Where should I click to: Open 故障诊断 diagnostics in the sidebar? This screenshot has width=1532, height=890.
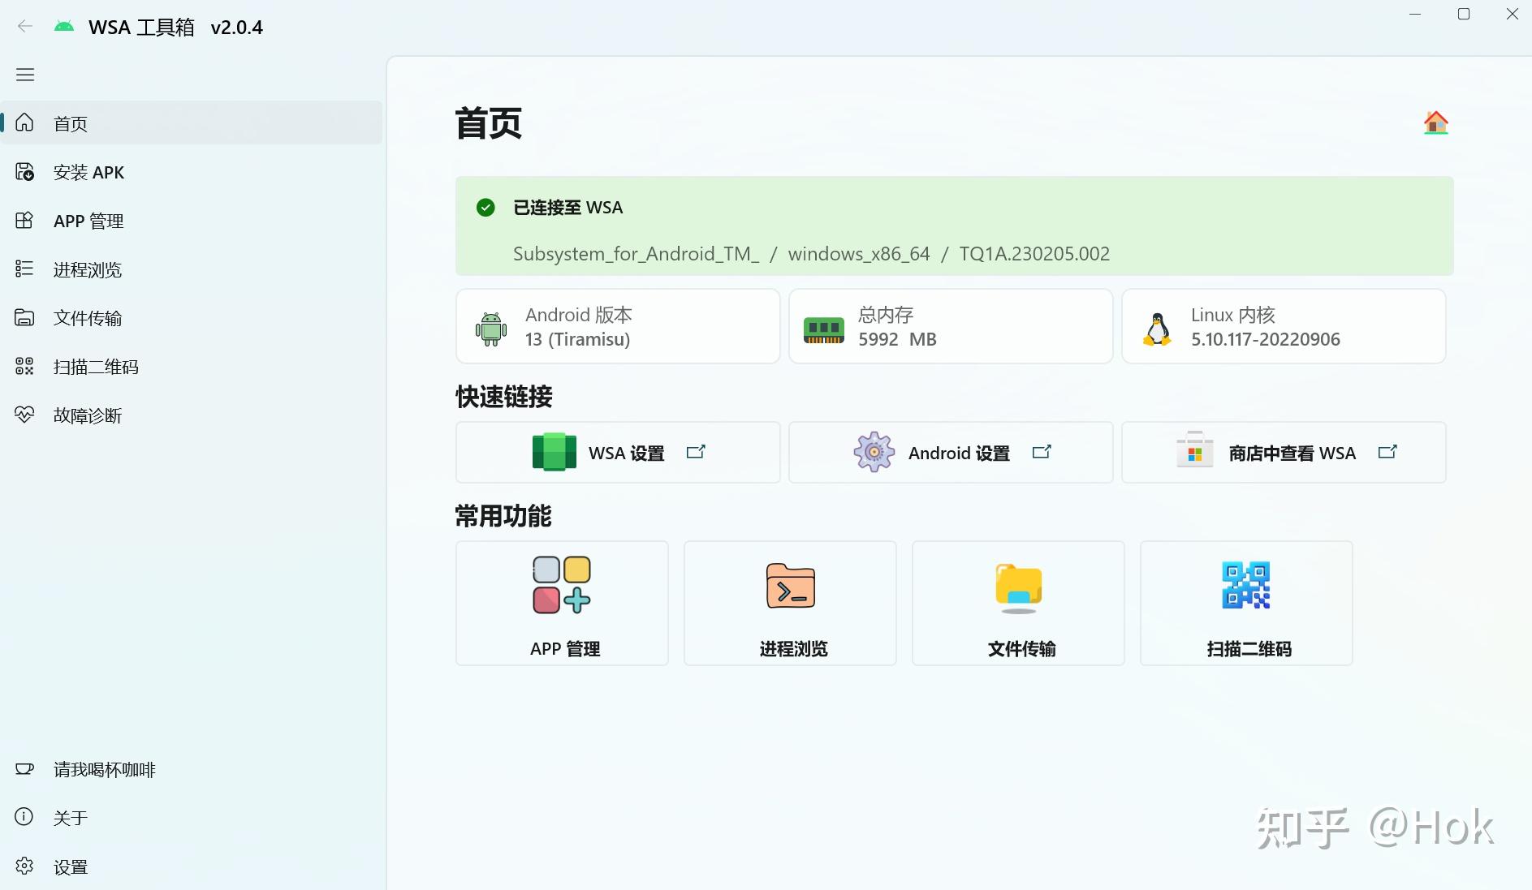(x=87, y=415)
